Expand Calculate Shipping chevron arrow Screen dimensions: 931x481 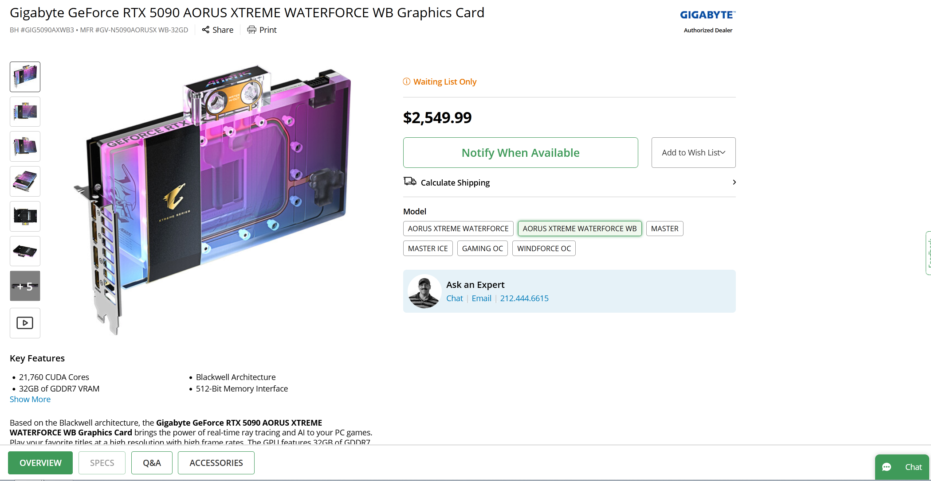pos(734,182)
